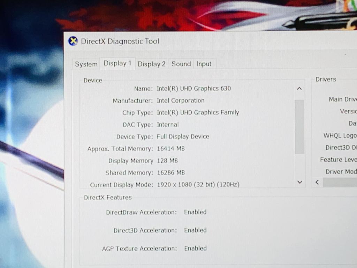Open the Display 2 tab

pos(151,64)
